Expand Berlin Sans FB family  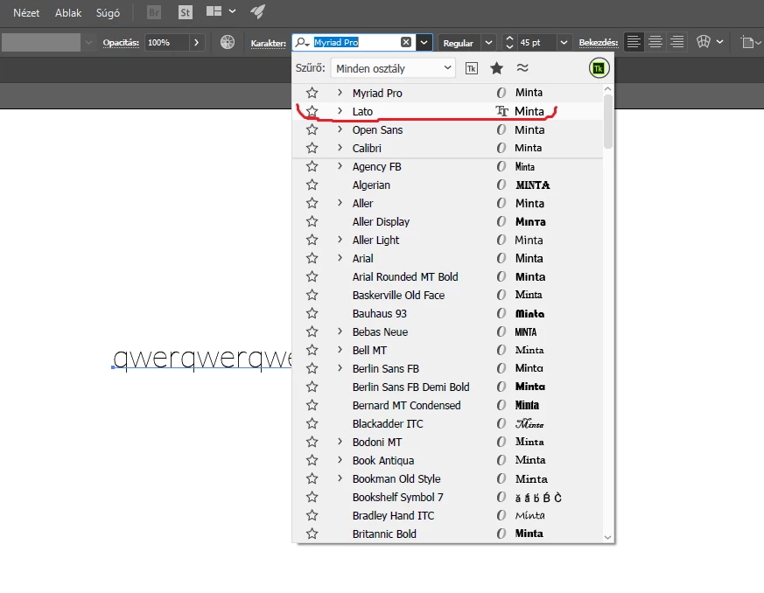[x=340, y=368]
